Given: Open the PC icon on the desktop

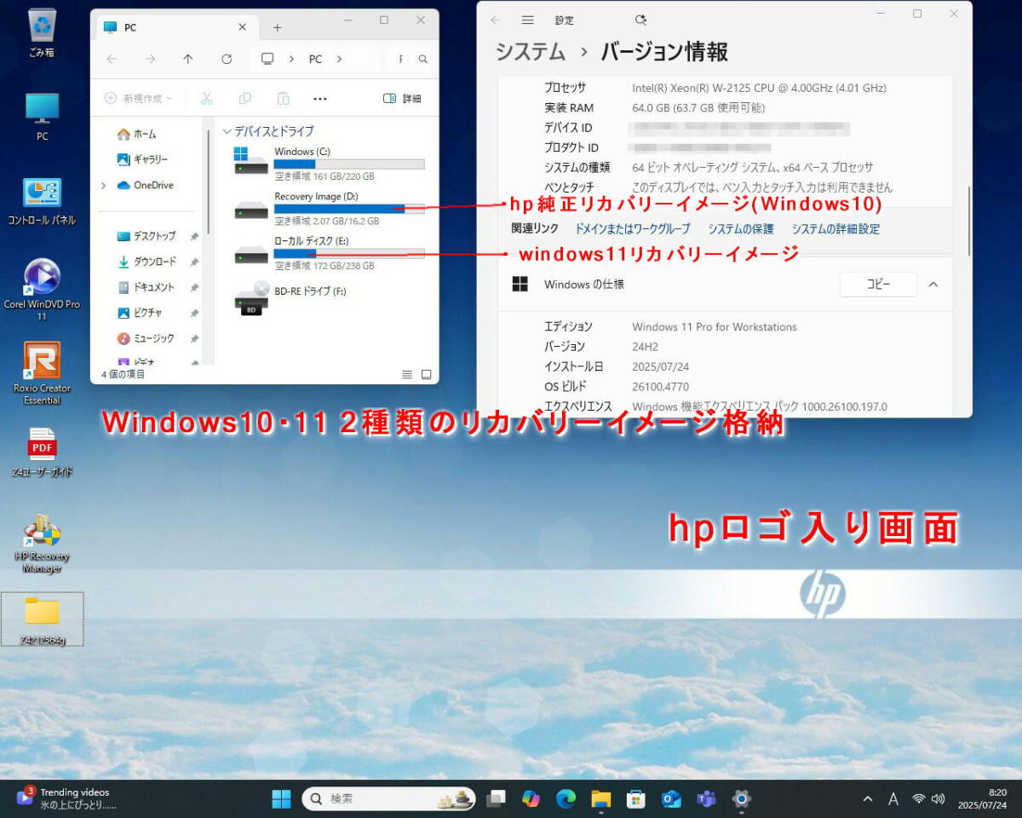Looking at the screenshot, I should point(42,117).
